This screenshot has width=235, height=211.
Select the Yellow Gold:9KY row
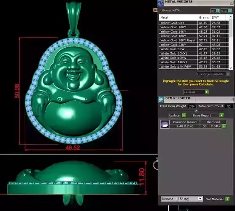pyautogui.click(x=194, y=23)
